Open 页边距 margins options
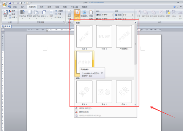183x131 pixels. (x=30, y=15)
